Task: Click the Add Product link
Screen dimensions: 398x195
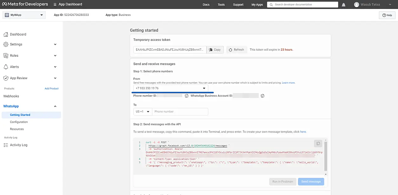Action: click(x=51, y=89)
